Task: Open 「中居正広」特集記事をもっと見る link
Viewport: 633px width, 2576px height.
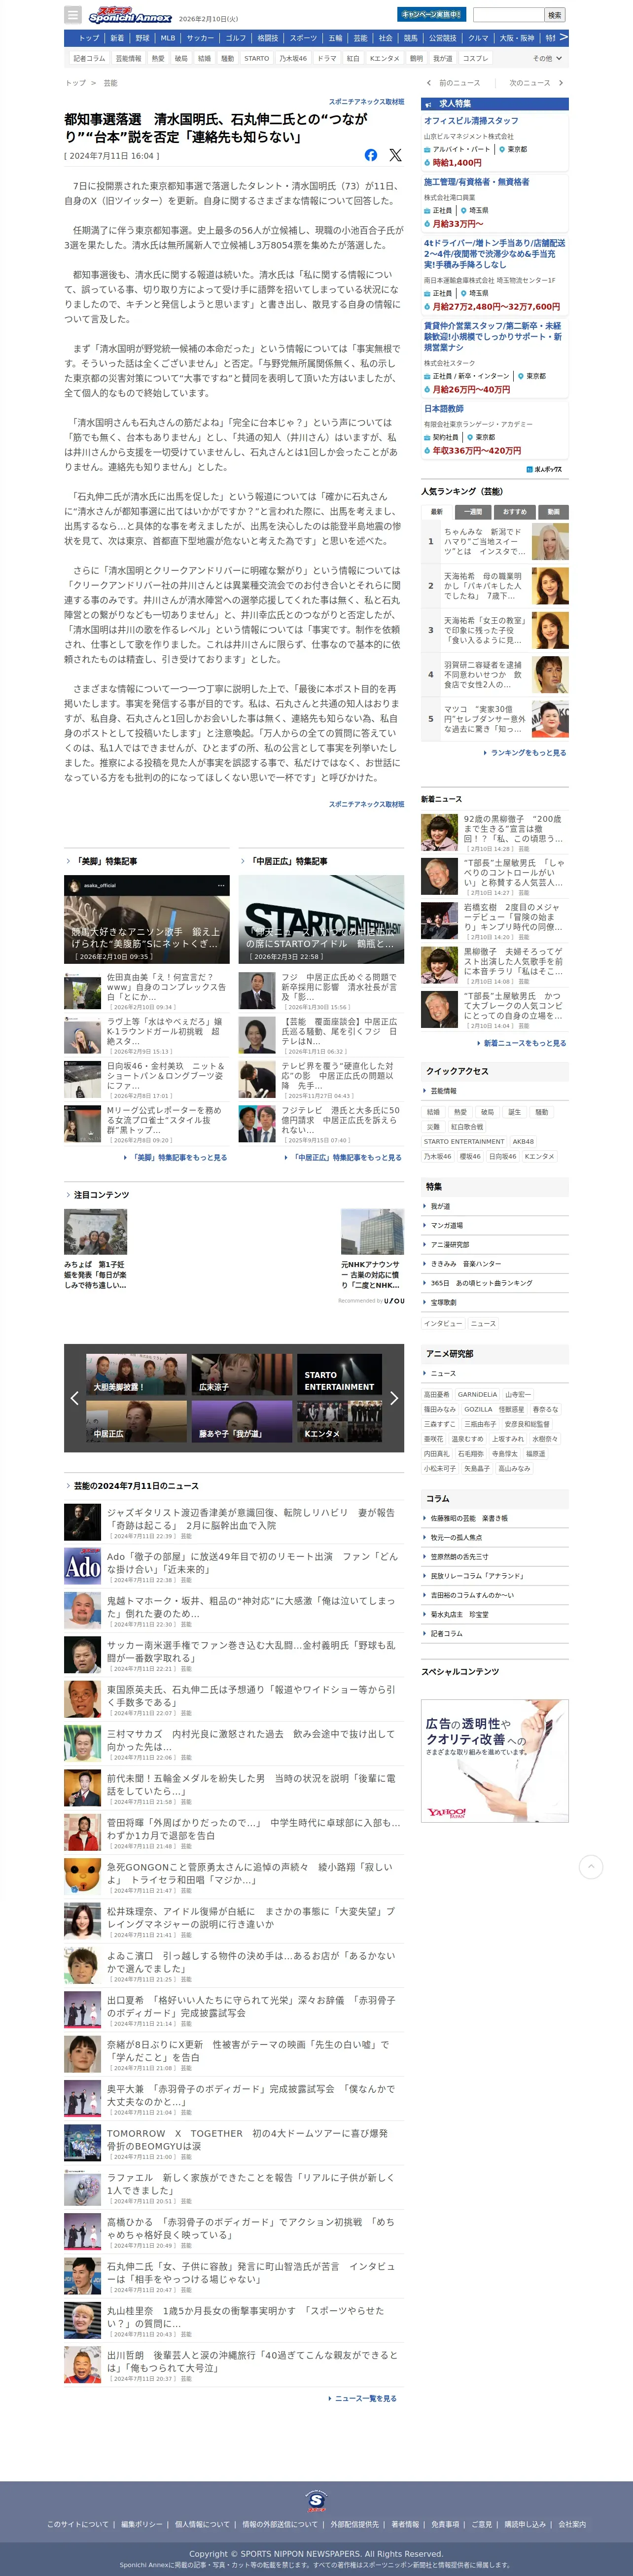Action: 347,1158
